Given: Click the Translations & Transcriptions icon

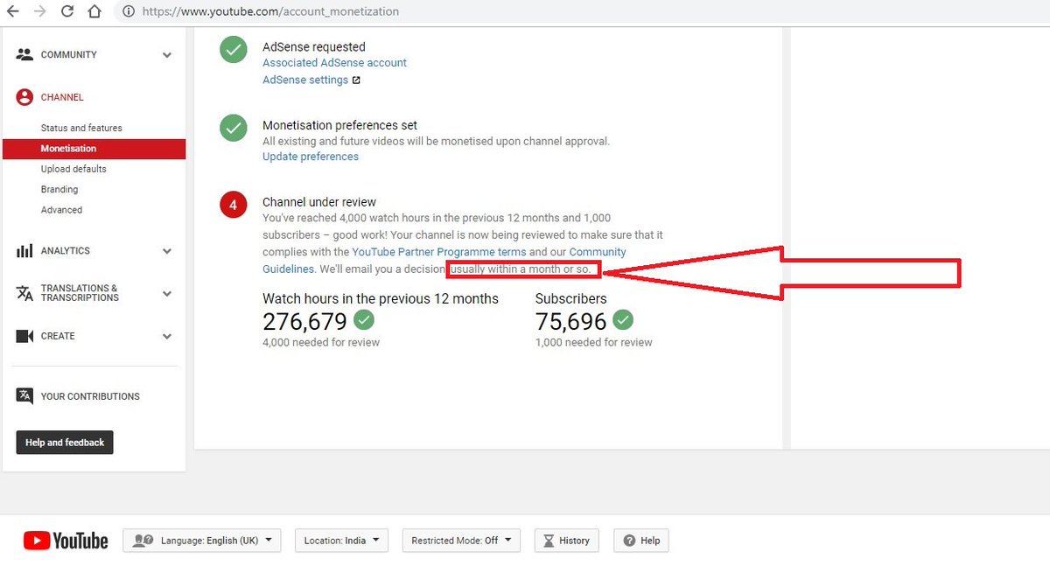Looking at the screenshot, I should pyautogui.click(x=24, y=293).
